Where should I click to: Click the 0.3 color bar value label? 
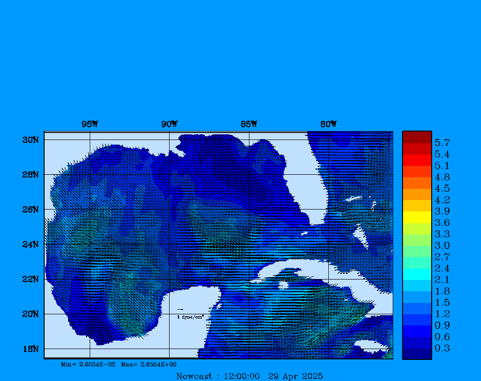[x=442, y=348]
